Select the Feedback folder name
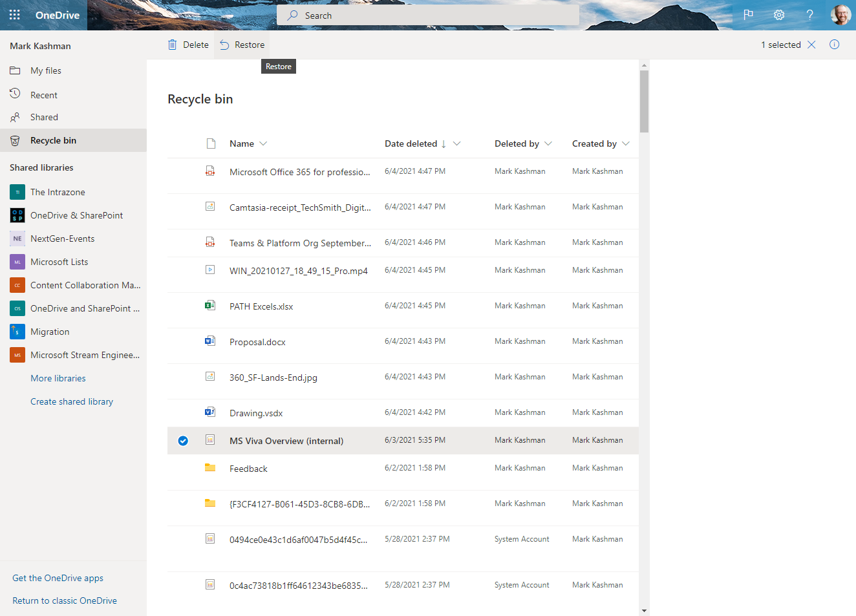This screenshot has height=616, width=856. point(248,469)
